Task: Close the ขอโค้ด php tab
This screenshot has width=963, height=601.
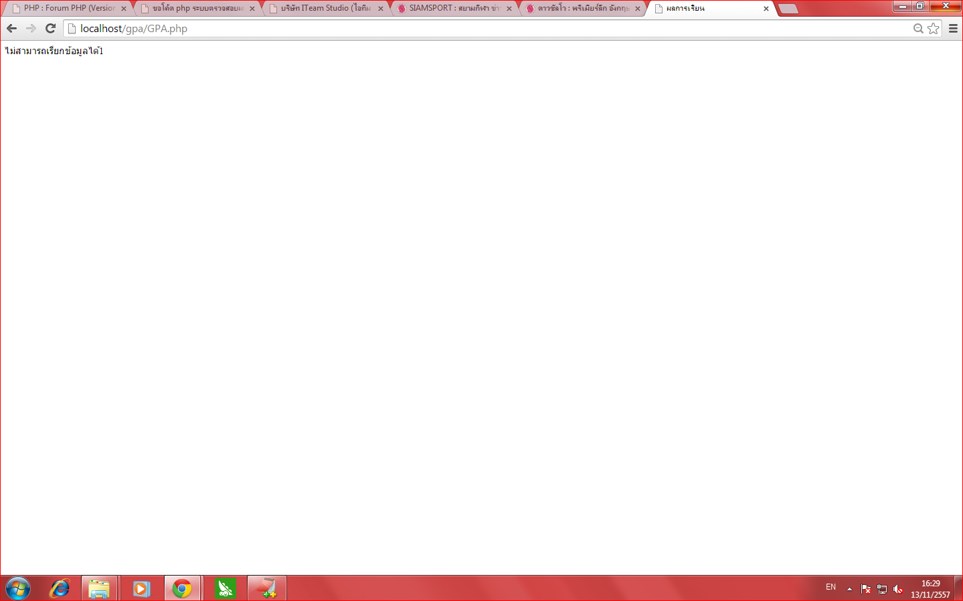Action: [252, 9]
